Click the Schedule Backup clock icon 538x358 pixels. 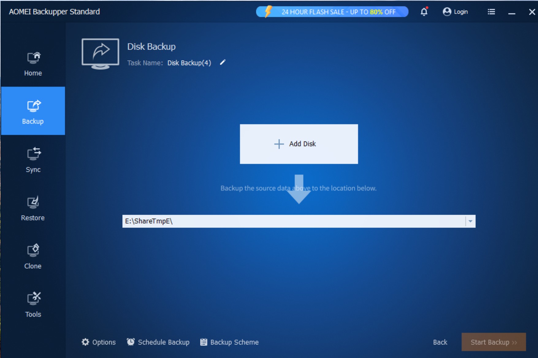(x=131, y=342)
